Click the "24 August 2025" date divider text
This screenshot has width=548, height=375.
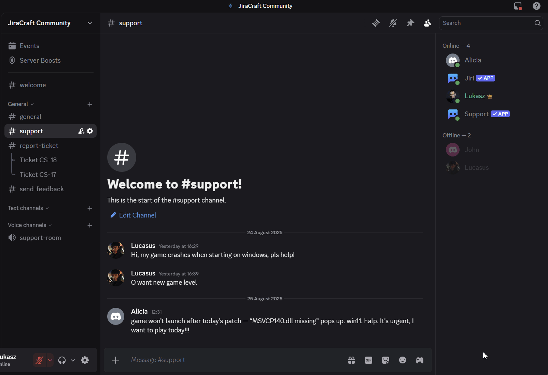click(265, 232)
